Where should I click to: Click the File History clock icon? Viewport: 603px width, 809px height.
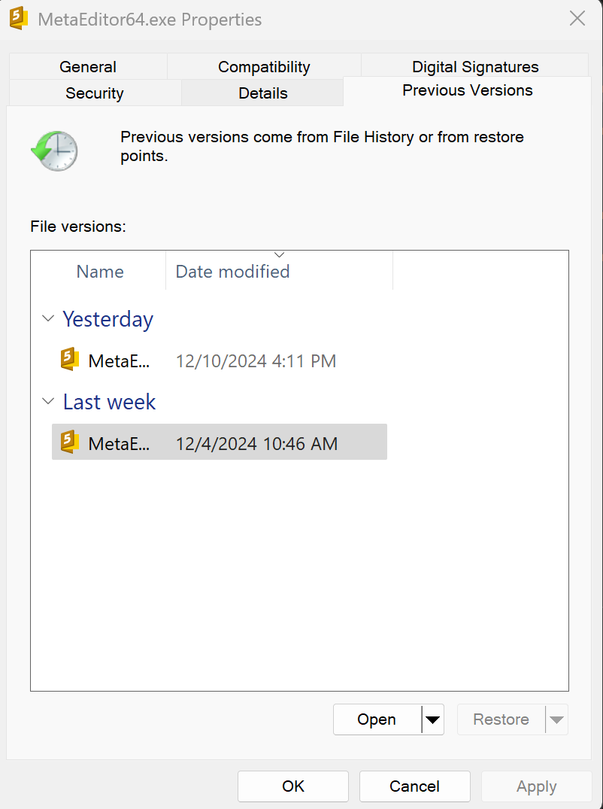tap(55, 151)
